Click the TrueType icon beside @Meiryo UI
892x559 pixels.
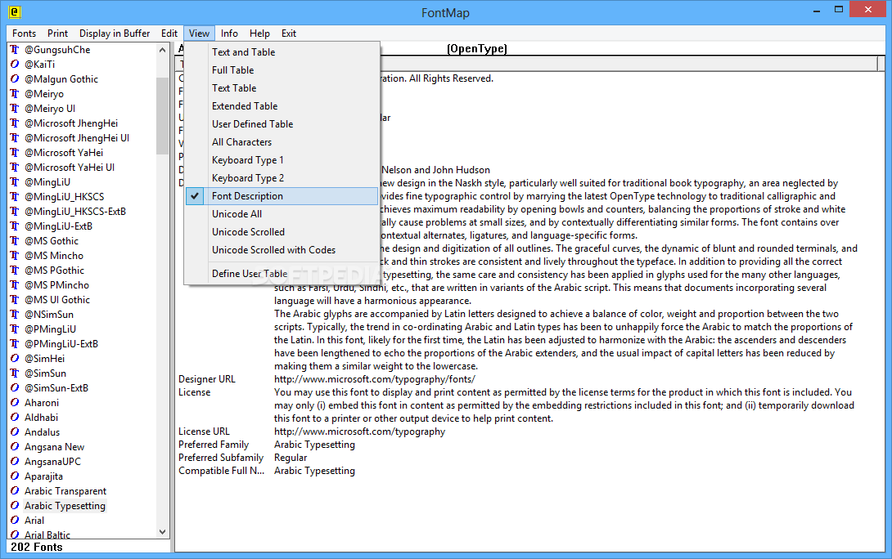point(15,109)
